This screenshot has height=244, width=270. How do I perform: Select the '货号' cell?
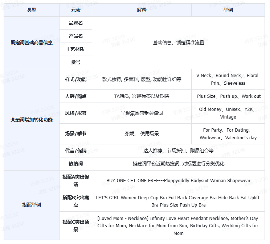tap(75, 62)
